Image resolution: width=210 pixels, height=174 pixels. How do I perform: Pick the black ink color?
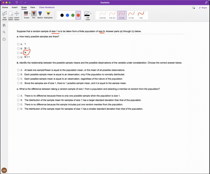pyautogui.click(x=62, y=15)
